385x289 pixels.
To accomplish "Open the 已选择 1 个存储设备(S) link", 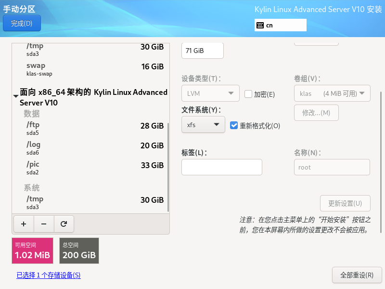I will click(49, 275).
